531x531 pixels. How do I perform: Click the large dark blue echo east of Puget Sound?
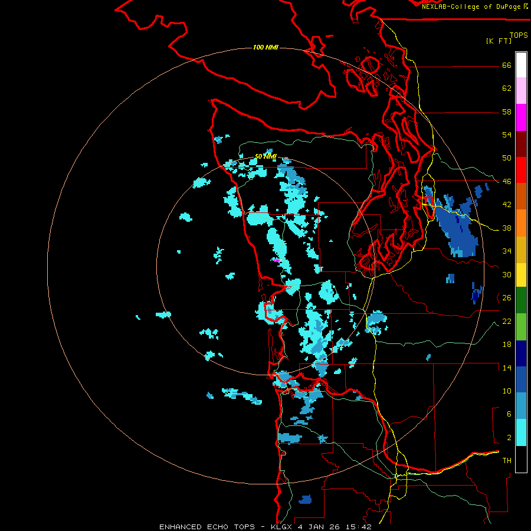pyautogui.click(x=457, y=228)
